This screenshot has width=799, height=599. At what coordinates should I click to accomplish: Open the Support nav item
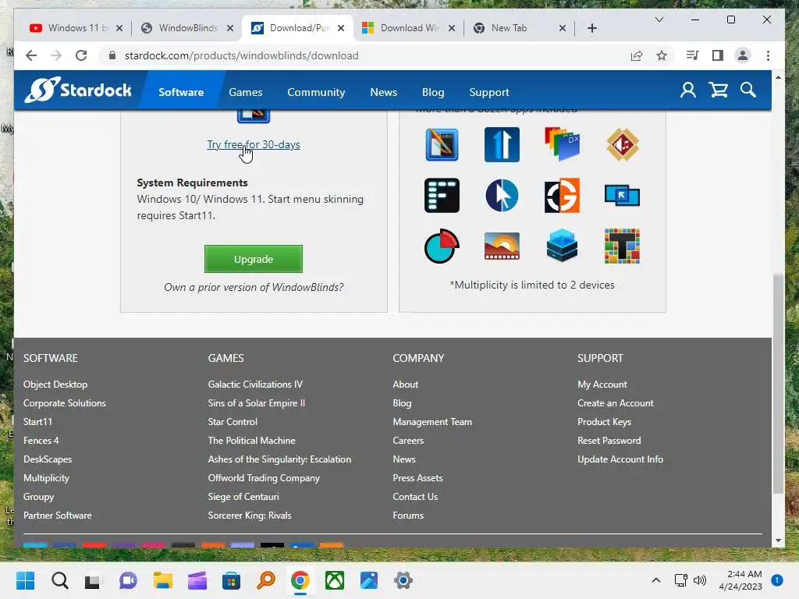coord(489,92)
